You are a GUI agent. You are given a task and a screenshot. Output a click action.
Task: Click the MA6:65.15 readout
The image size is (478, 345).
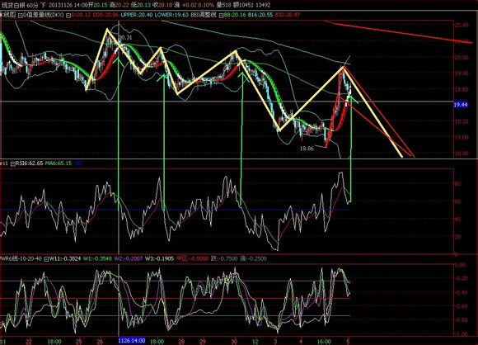click(59, 163)
